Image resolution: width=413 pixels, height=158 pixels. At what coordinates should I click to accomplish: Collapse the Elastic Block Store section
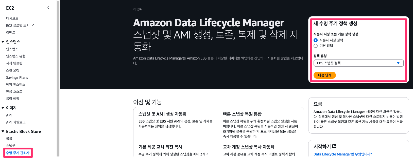click(3, 131)
